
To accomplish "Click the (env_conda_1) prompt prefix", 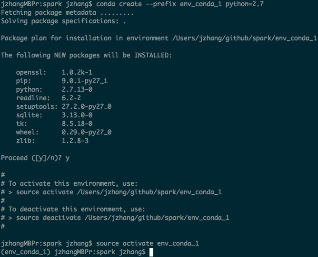I will (26, 252).
